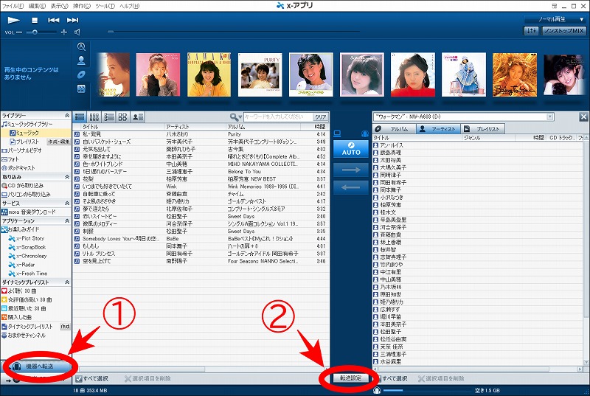590x396 pixels.
Task: Collapse the ライブラリー section in the sidebar
Action: 67,116
